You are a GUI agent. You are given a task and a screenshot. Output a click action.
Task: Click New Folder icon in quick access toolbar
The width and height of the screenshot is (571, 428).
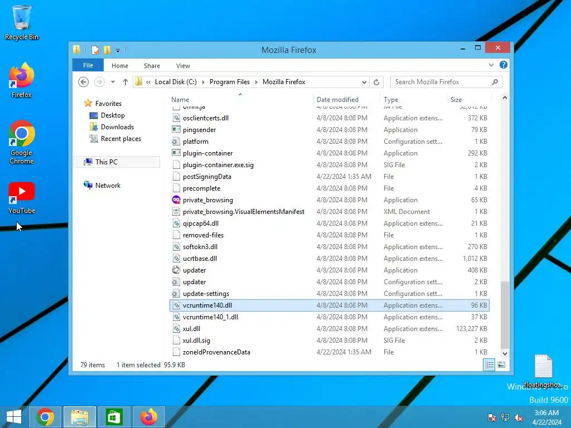pyautogui.click(x=107, y=50)
